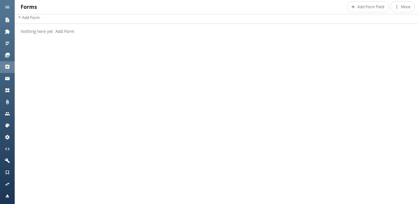The image size is (418, 204).
Task: Open the document page icon
Action: pos(7,20)
